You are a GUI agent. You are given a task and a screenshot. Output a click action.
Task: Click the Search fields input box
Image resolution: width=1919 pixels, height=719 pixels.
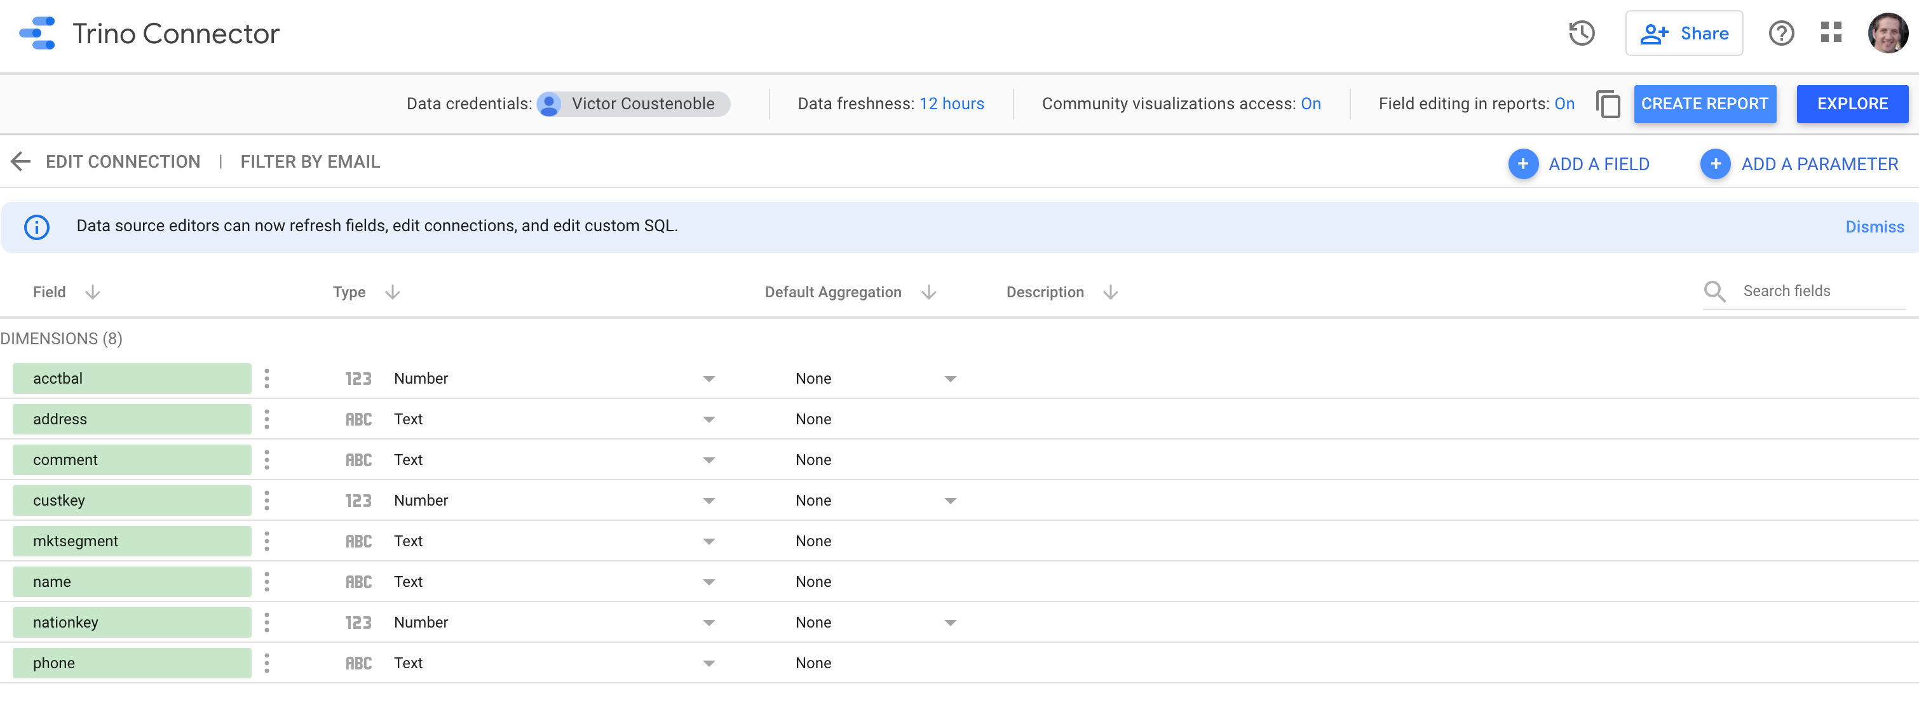point(1818,291)
